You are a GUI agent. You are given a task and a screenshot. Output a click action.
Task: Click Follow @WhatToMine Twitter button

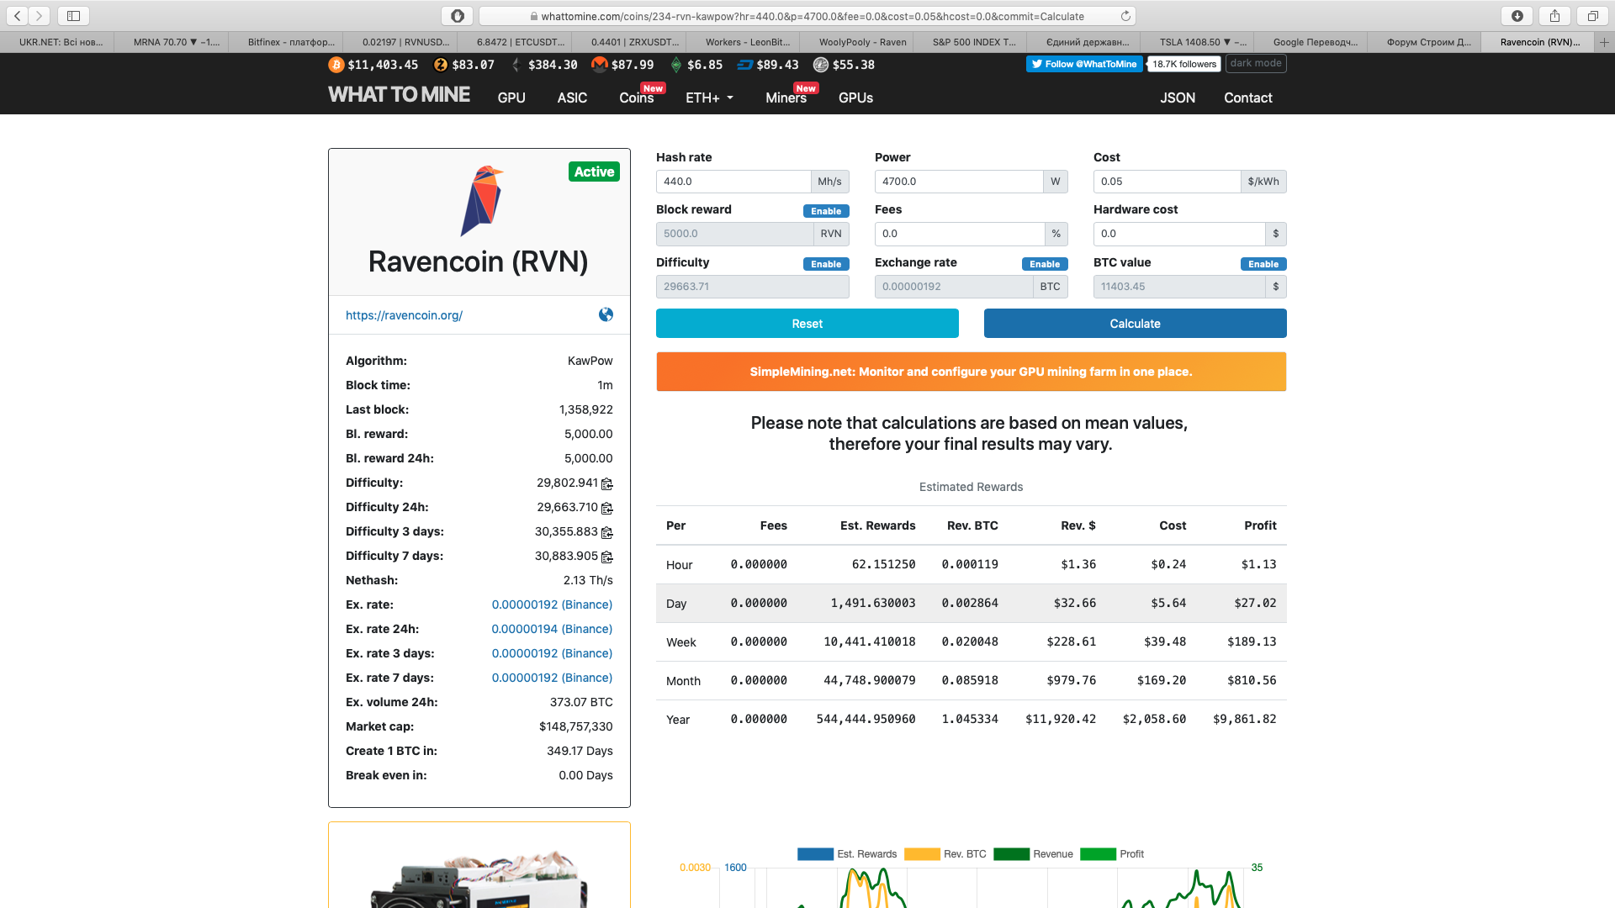(x=1084, y=64)
